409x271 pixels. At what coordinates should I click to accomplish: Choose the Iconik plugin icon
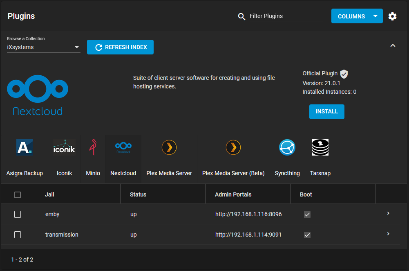click(x=64, y=147)
